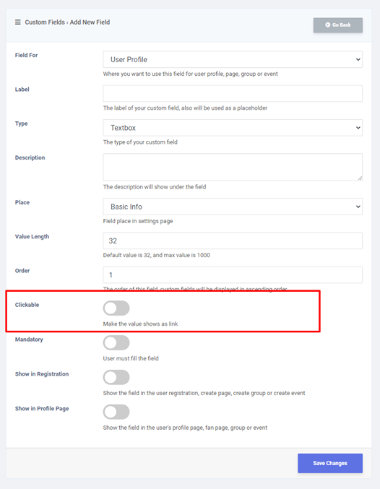The width and height of the screenshot is (380, 489).
Task: Open the Basic Info place dropdown
Action: [x=233, y=207]
